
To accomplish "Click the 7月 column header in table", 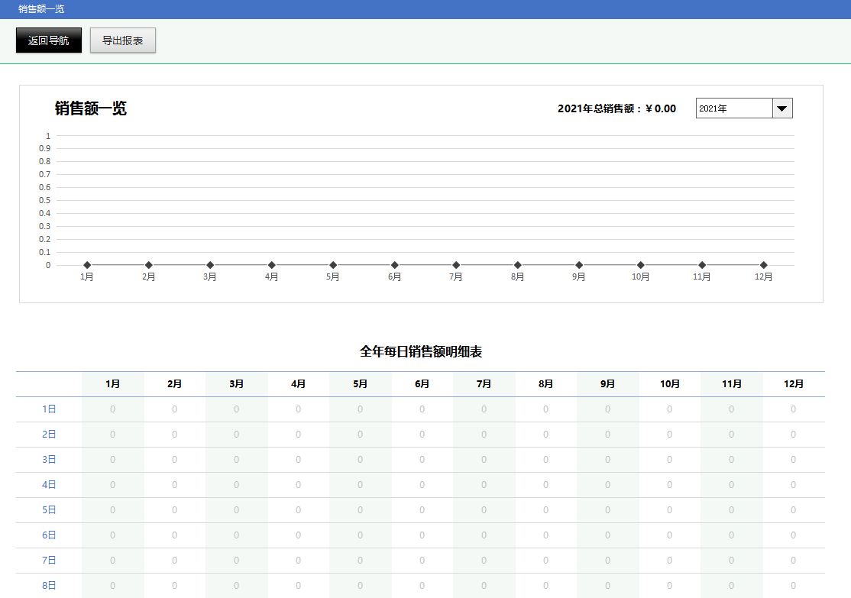I will (484, 383).
